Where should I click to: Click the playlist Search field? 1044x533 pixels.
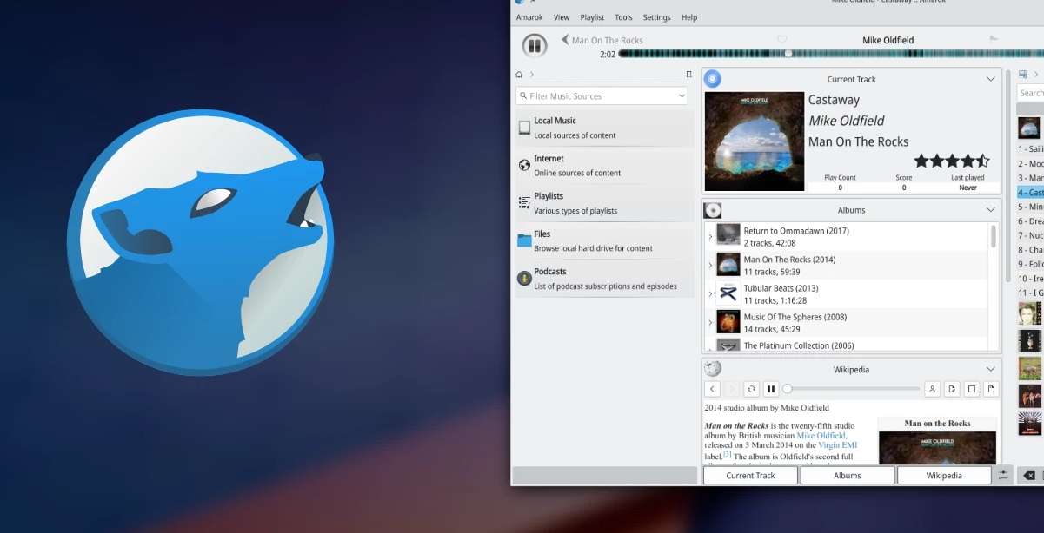click(x=1031, y=93)
